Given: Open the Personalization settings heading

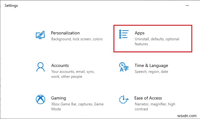Looking at the screenshot, I should coord(65,33).
